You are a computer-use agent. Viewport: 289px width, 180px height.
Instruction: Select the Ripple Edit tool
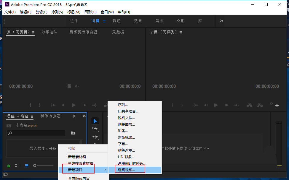[95, 137]
